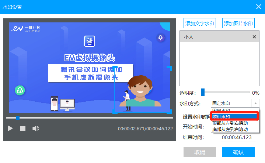Click the webcam icon in preview

[90, 41]
